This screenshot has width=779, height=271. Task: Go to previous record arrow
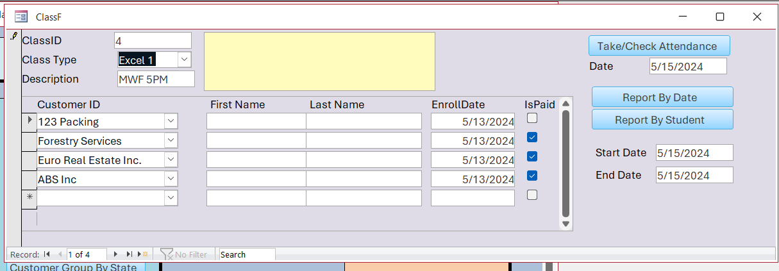point(60,254)
